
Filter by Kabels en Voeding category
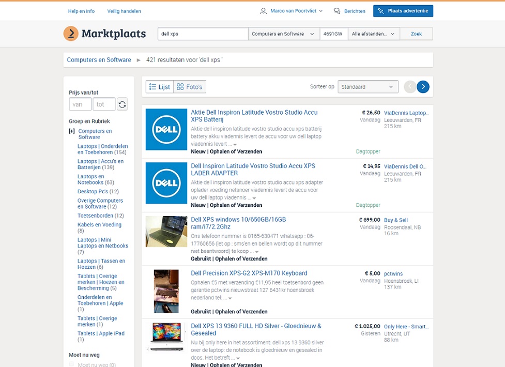99,227
